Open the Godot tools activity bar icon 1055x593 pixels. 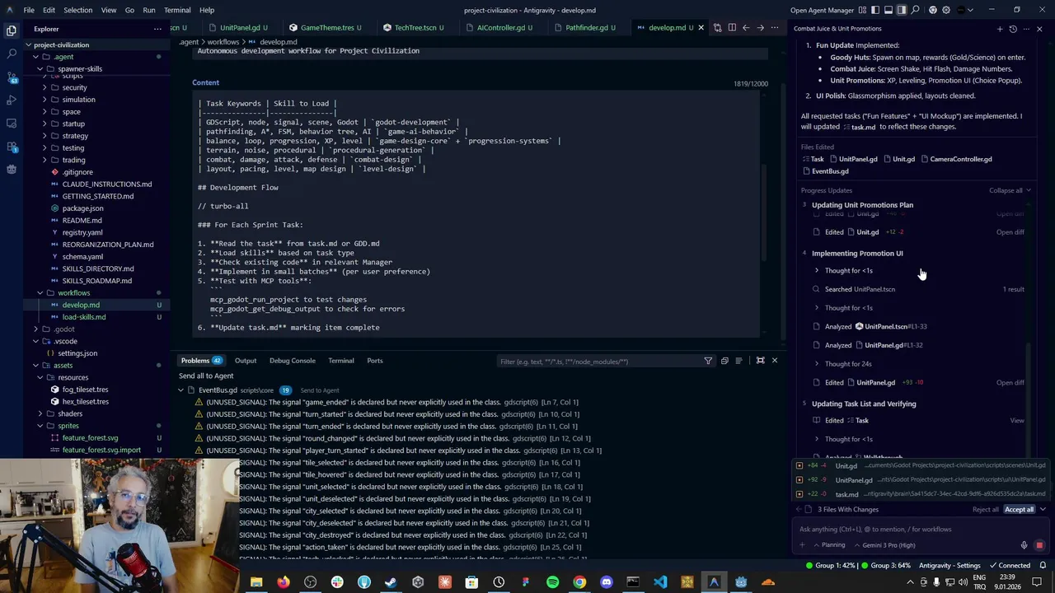12,170
